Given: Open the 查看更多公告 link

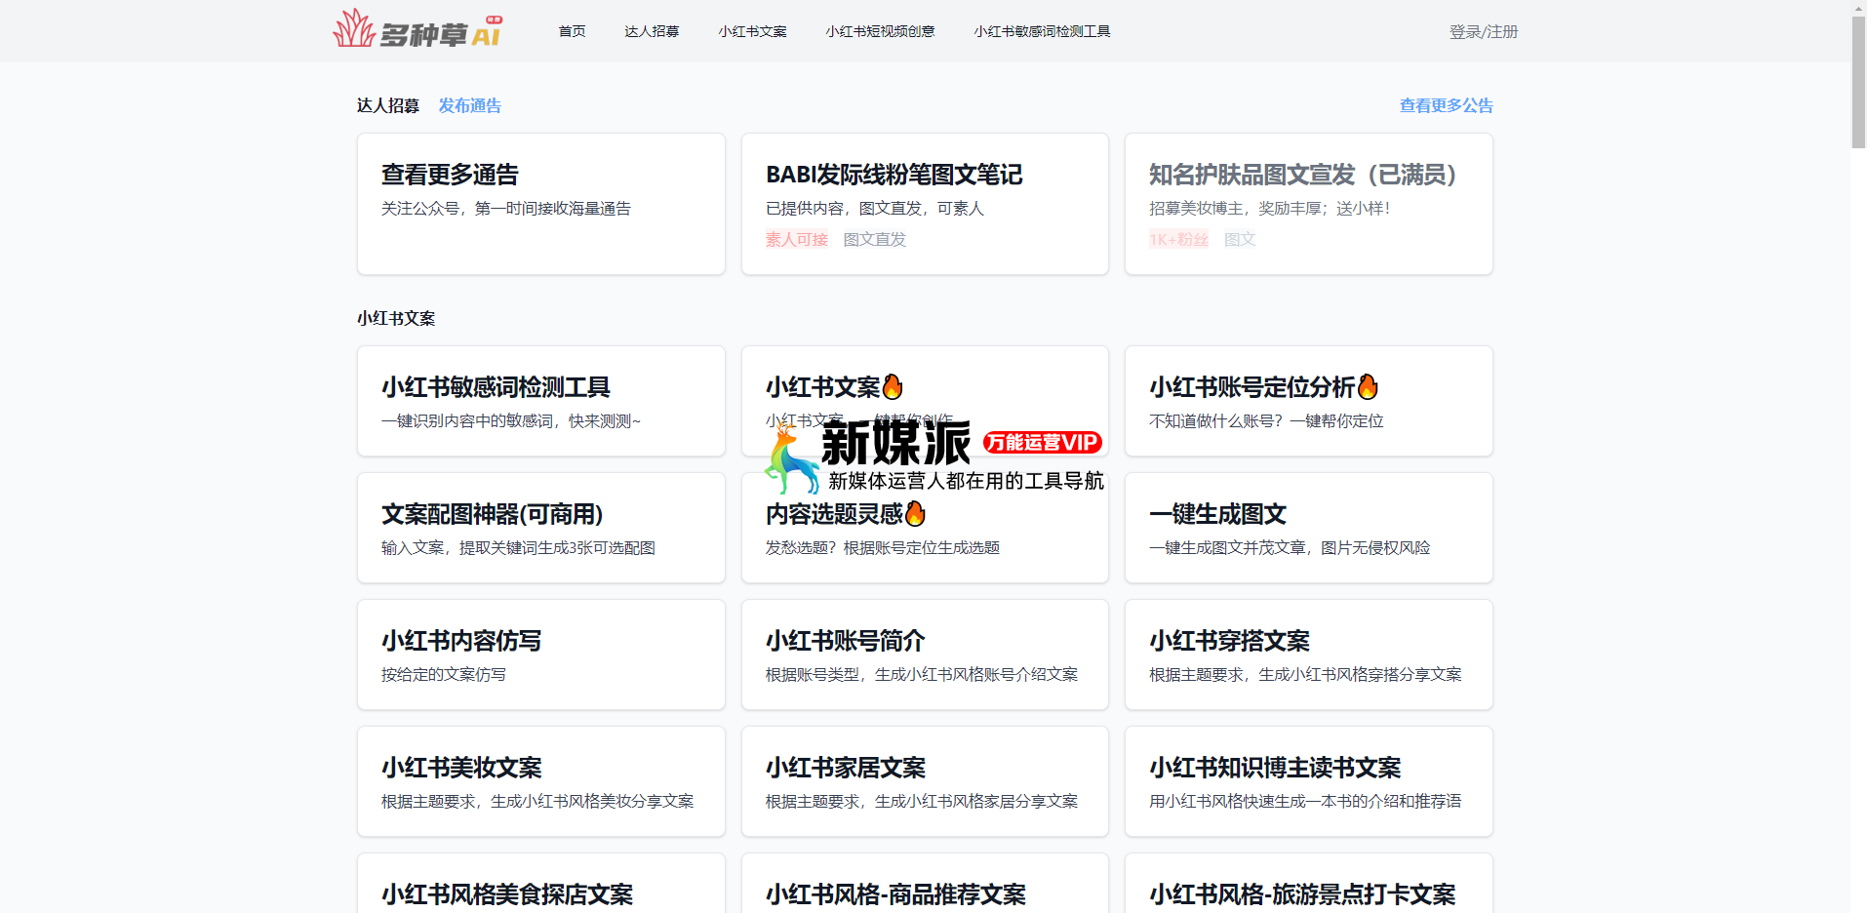Looking at the screenshot, I should 1446,105.
